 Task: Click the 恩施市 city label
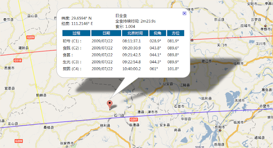click(10, 68)
